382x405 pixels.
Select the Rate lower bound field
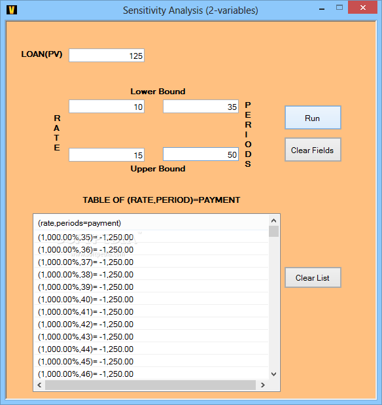point(107,107)
